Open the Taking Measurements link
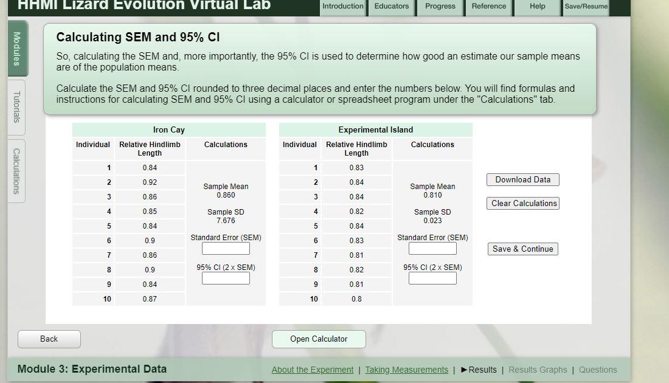669x383 pixels. click(406, 370)
